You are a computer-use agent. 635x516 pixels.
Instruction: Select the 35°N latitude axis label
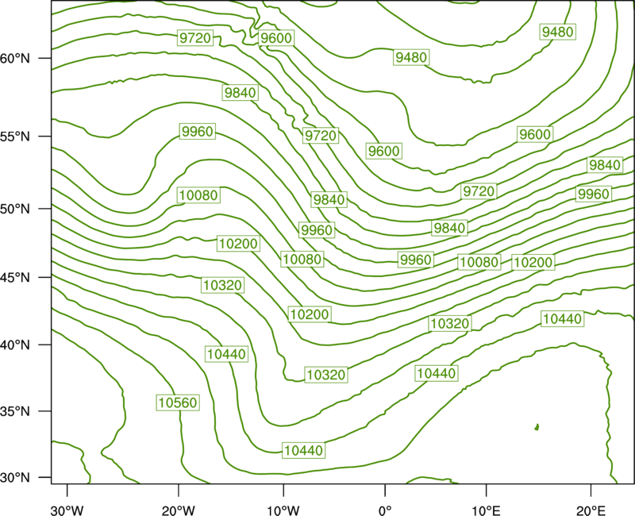15,411
